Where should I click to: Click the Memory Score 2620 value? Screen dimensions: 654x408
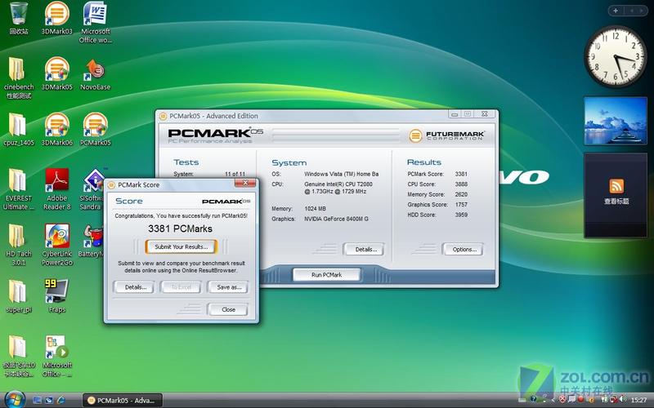tap(461, 194)
